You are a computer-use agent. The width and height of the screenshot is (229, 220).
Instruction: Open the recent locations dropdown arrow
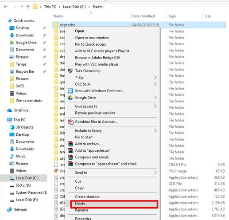(22, 7)
